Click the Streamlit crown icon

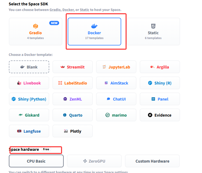pyautogui.click(x=63, y=67)
